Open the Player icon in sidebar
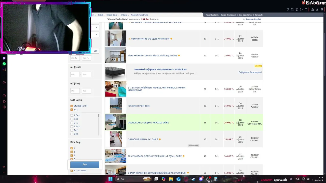Screen dimensions: 326x183 (4, 83)
